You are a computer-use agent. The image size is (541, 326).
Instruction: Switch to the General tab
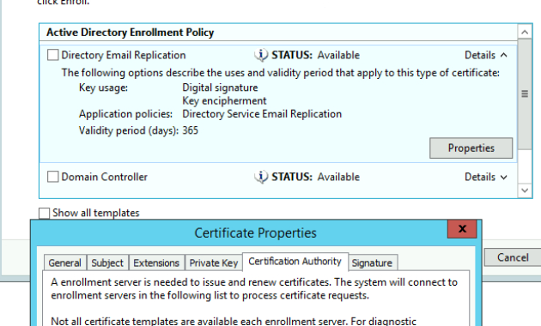tap(65, 263)
